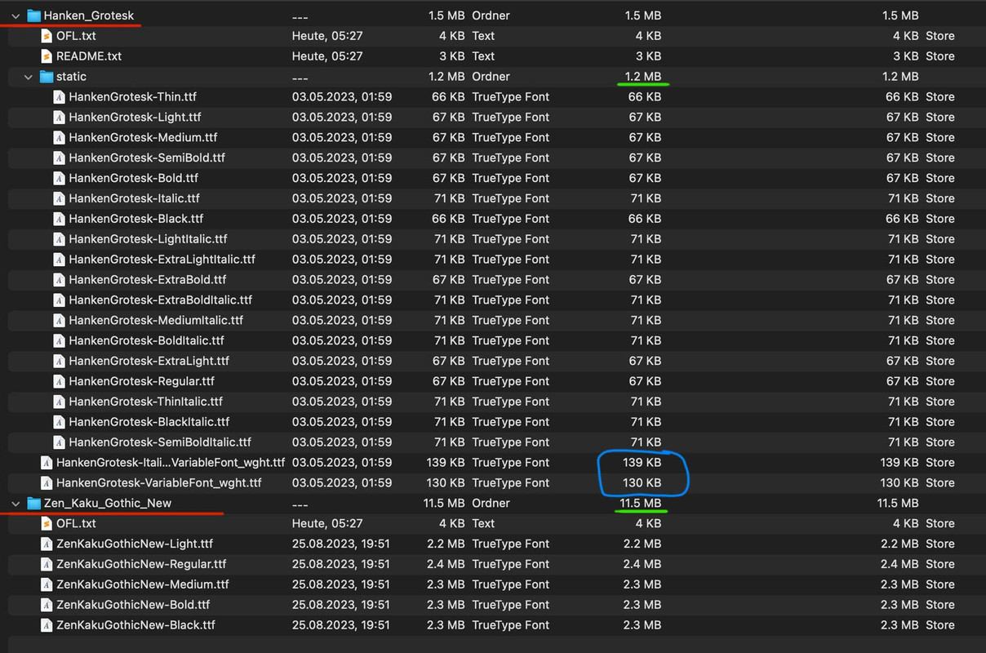Click the ZenKakuGothicNew-Bold.ttf font icon

(47, 605)
